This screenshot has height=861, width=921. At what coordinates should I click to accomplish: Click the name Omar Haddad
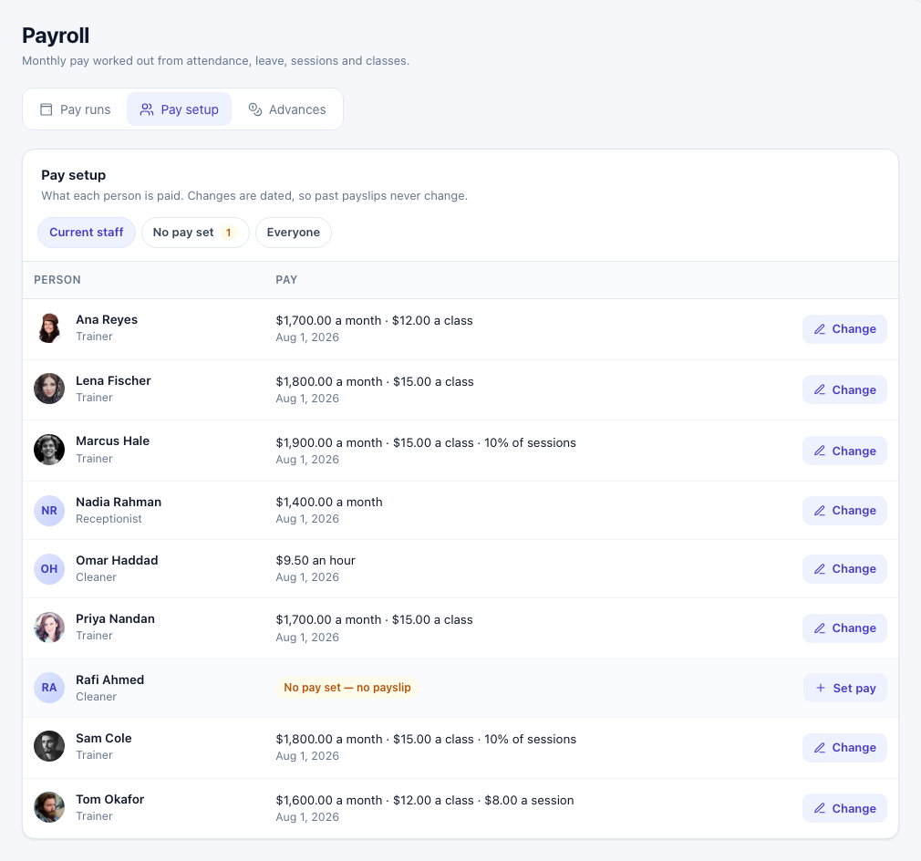pyautogui.click(x=117, y=560)
